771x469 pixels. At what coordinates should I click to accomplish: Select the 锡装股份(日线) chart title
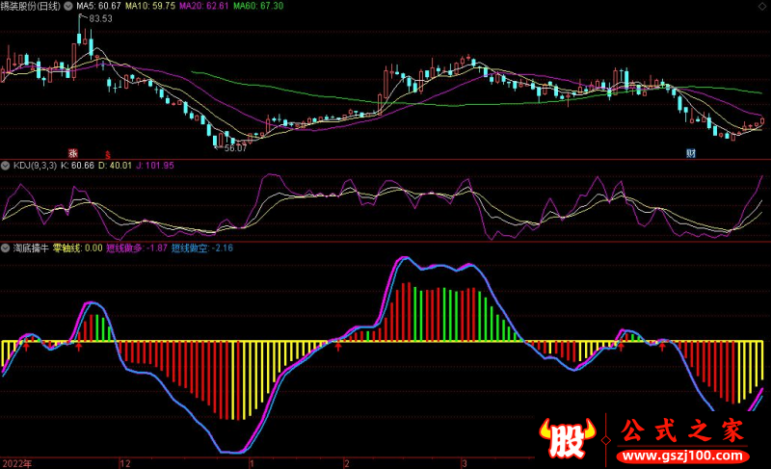(31, 7)
